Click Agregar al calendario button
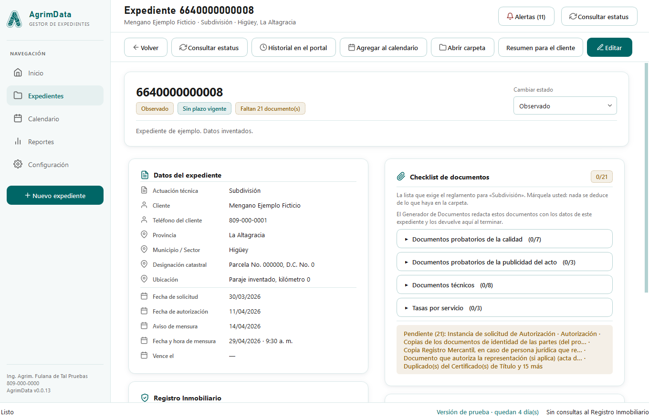The width and height of the screenshot is (649, 420). [383, 47]
